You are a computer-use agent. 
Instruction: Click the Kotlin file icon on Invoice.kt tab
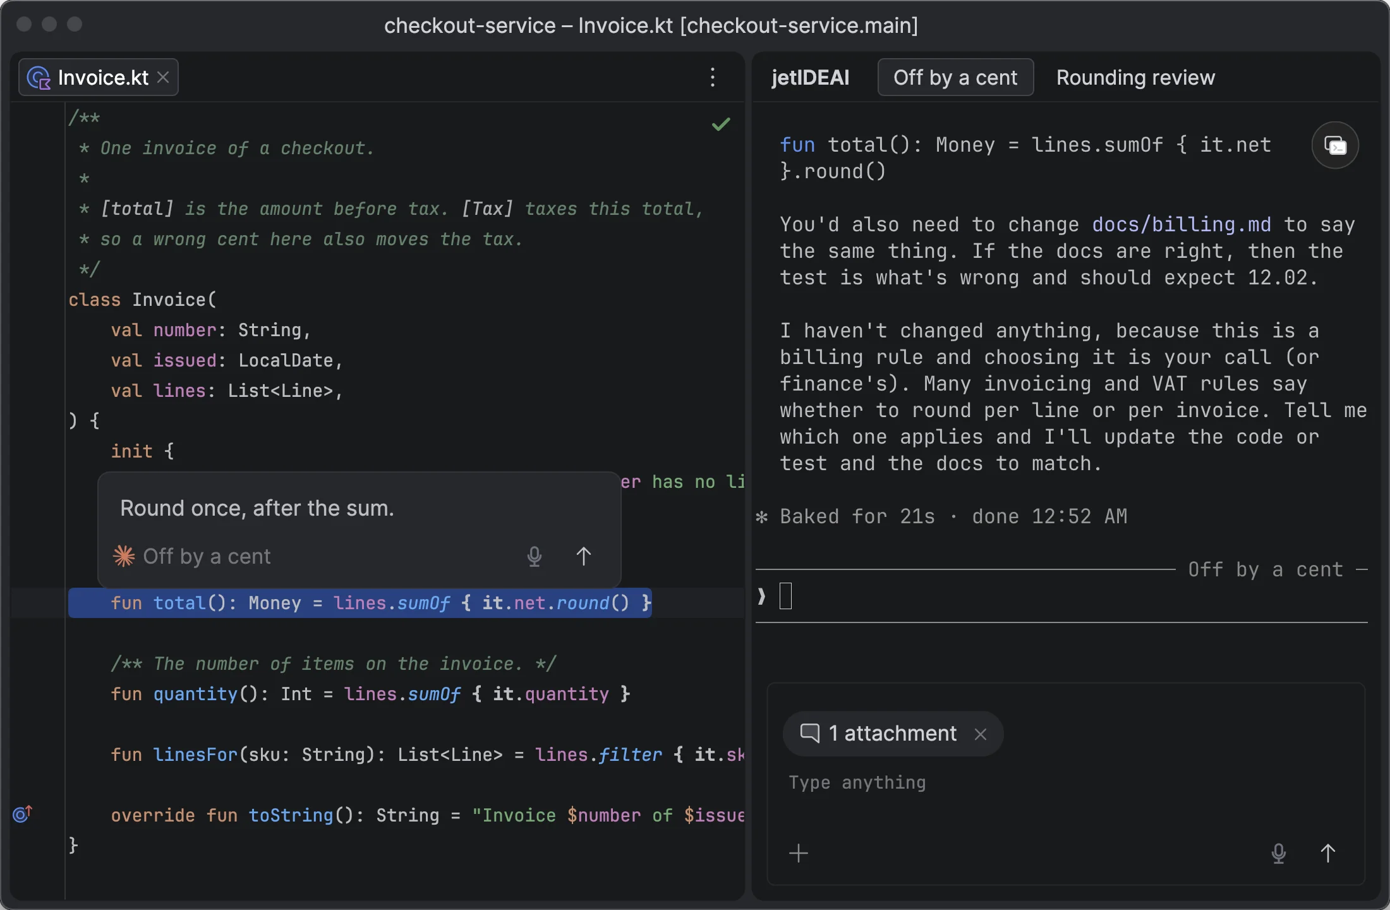pos(39,78)
